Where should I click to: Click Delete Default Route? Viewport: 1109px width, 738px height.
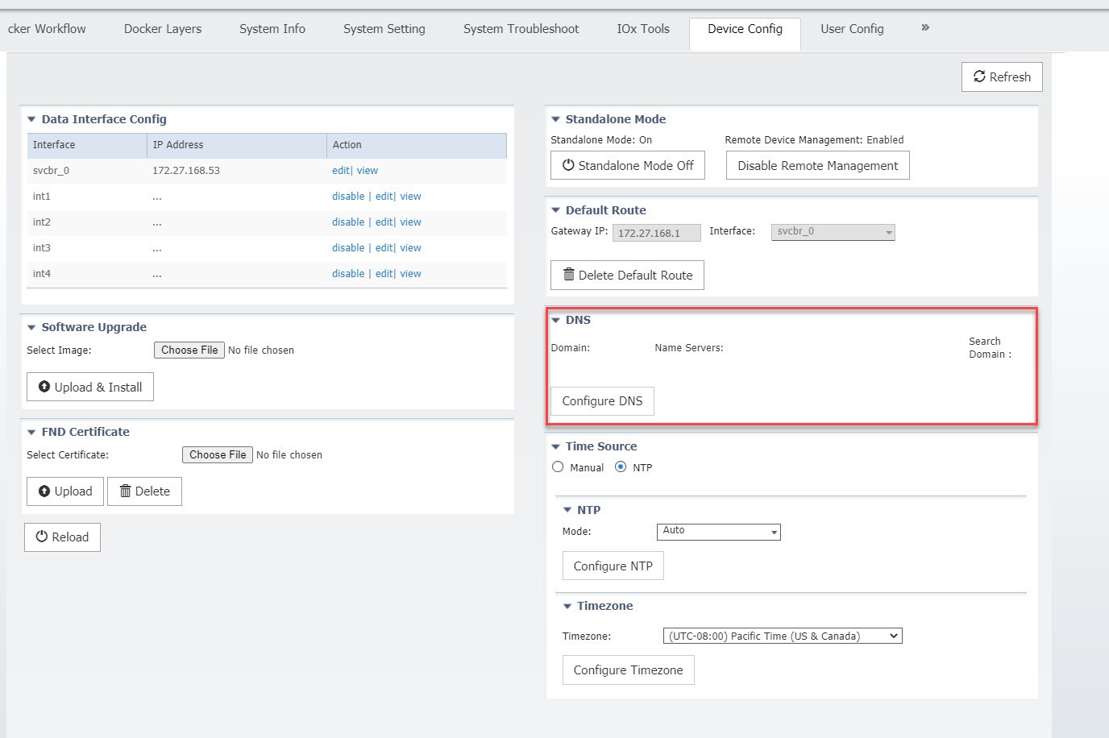tap(627, 275)
